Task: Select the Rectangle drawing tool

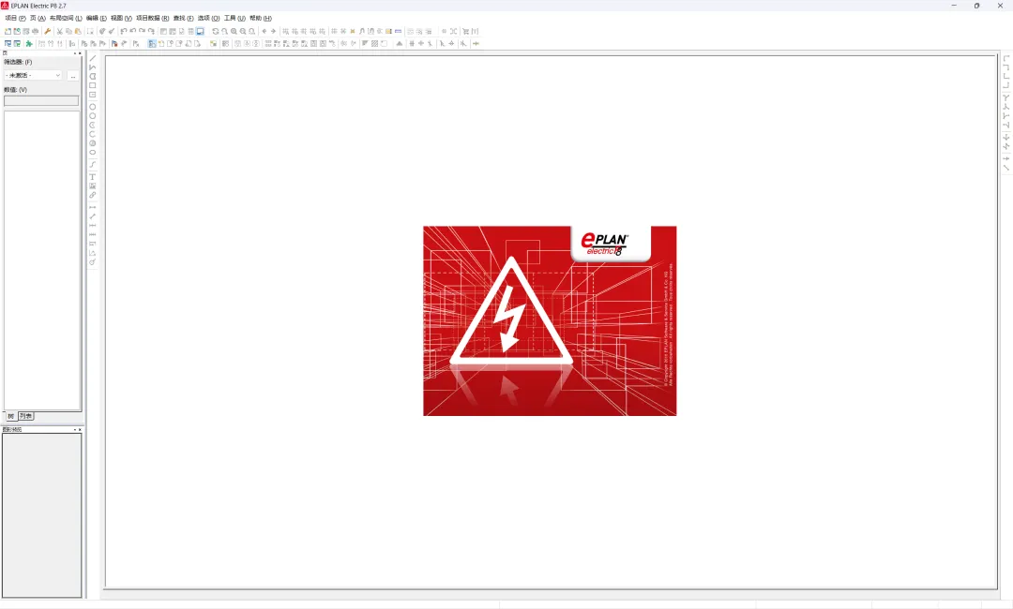Action: coord(92,85)
